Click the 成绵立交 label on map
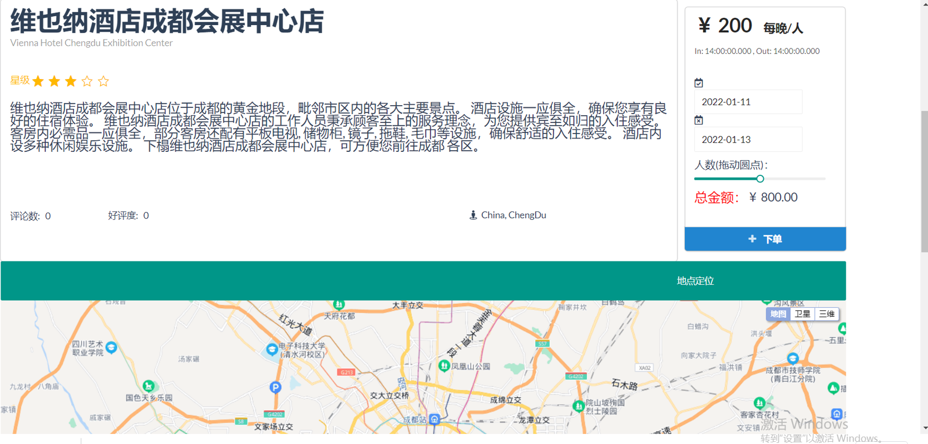Image resolution: width=928 pixels, height=444 pixels. pos(506,400)
